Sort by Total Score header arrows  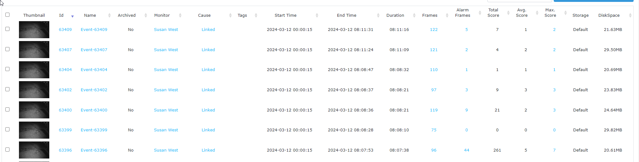(x=508, y=13)
